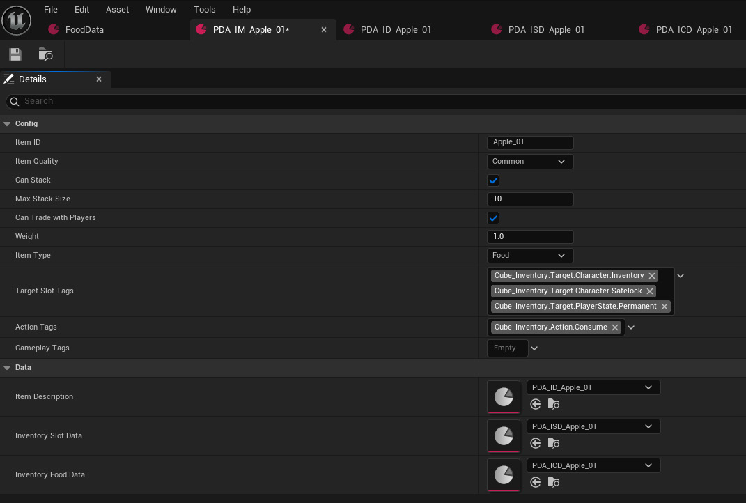Viewport: 746px width, 503px height.
Task: Switch to the PDA_ID_Apple_01 tab
Action: coord(396,29)
